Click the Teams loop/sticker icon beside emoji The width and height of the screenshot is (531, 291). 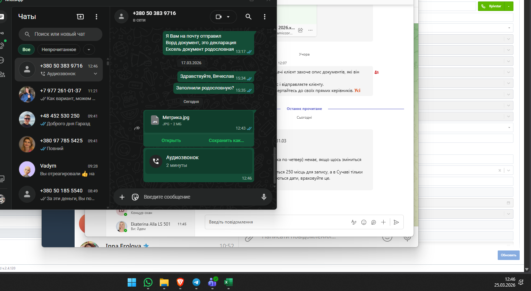point(373,222)
